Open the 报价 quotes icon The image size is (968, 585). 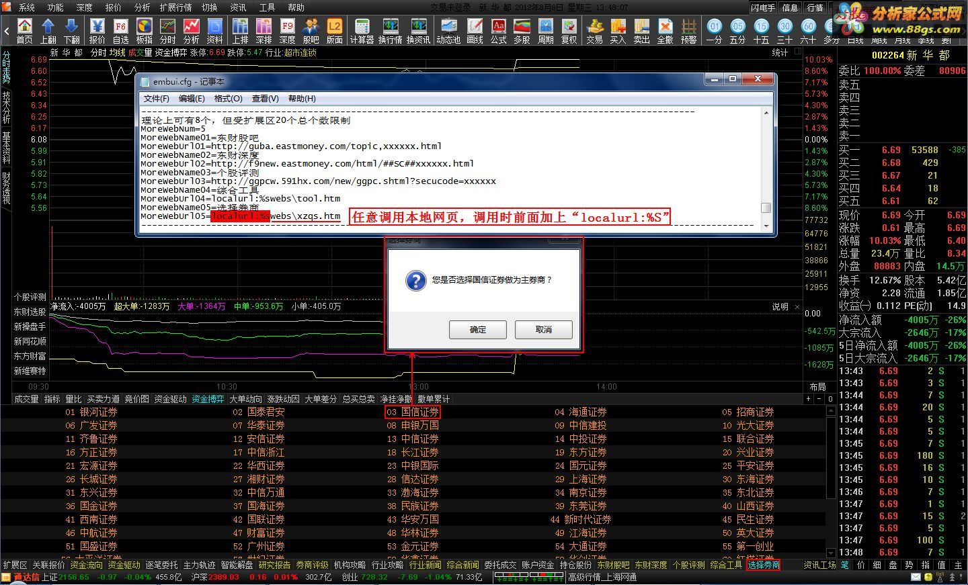[97, 31]
